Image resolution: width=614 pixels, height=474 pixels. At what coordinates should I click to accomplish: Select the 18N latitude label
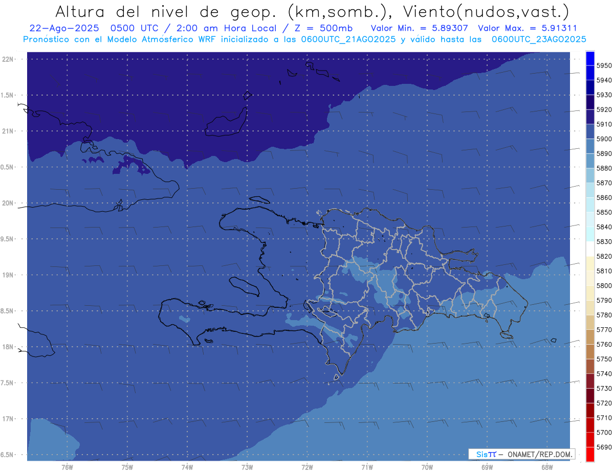pyautogui.click(x=8, y=347)
